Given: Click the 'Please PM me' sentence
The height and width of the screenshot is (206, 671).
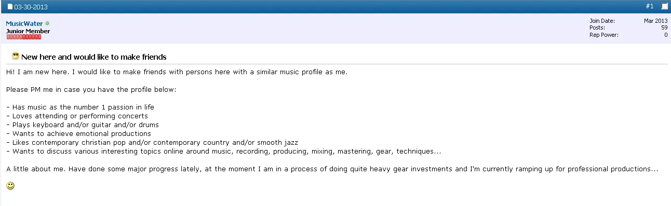Looking at the screenshot, I should pyautogui.click(x=91, y=90).
